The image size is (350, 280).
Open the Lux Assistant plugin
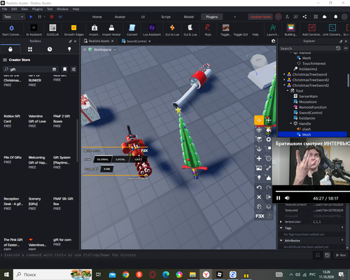point(152,30)
